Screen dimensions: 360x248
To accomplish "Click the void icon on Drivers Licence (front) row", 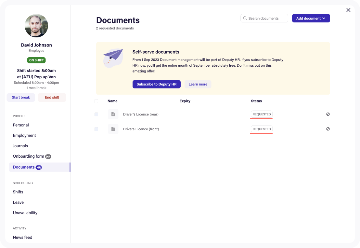I will point(328,129).
